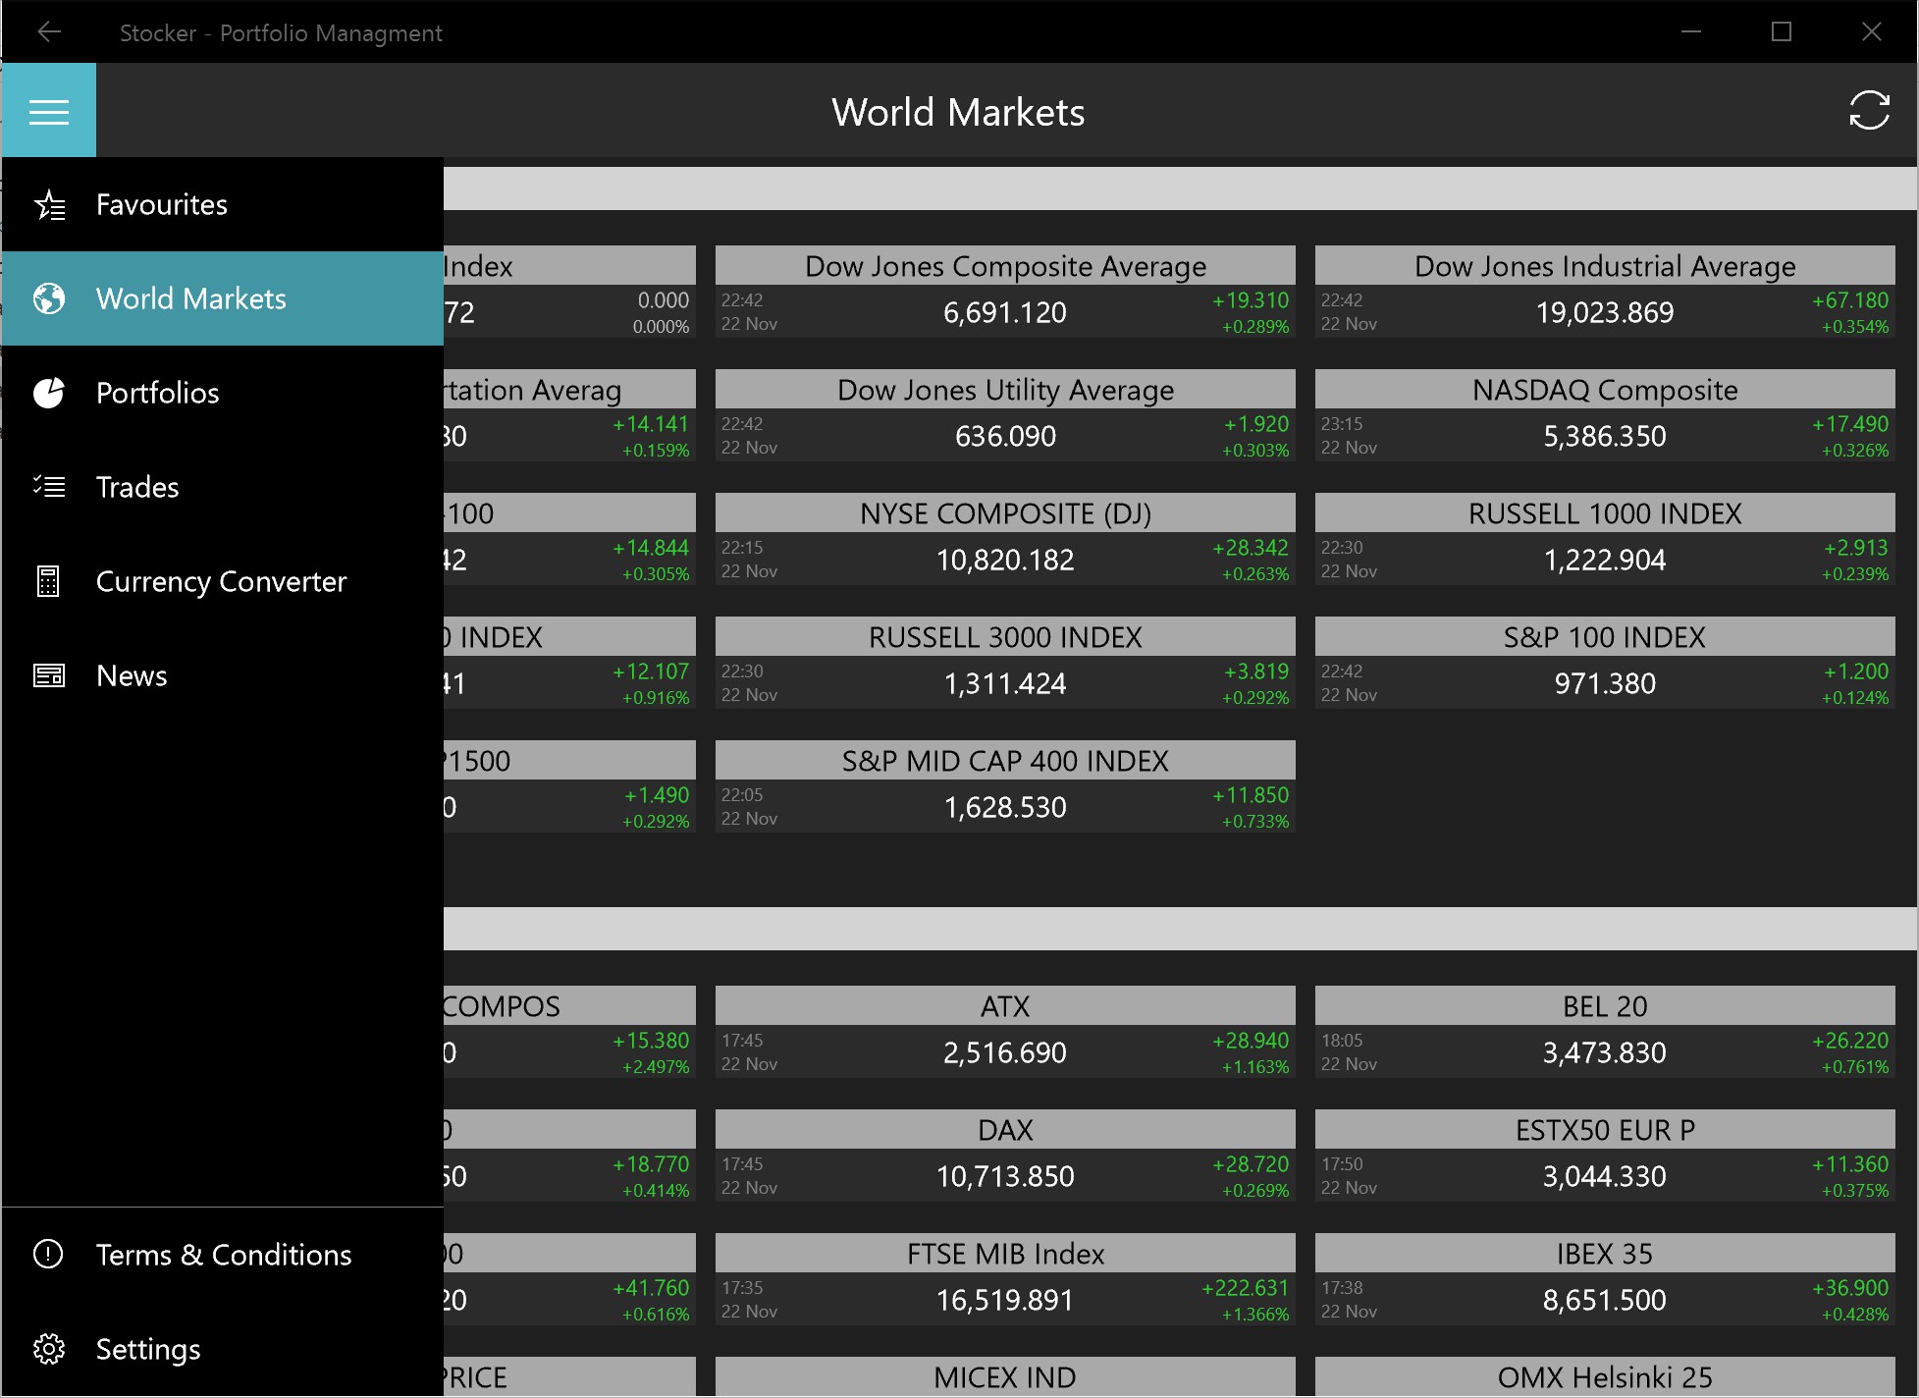
Task: Click the Portfolios pie chart icon
Action: [49, 393]
